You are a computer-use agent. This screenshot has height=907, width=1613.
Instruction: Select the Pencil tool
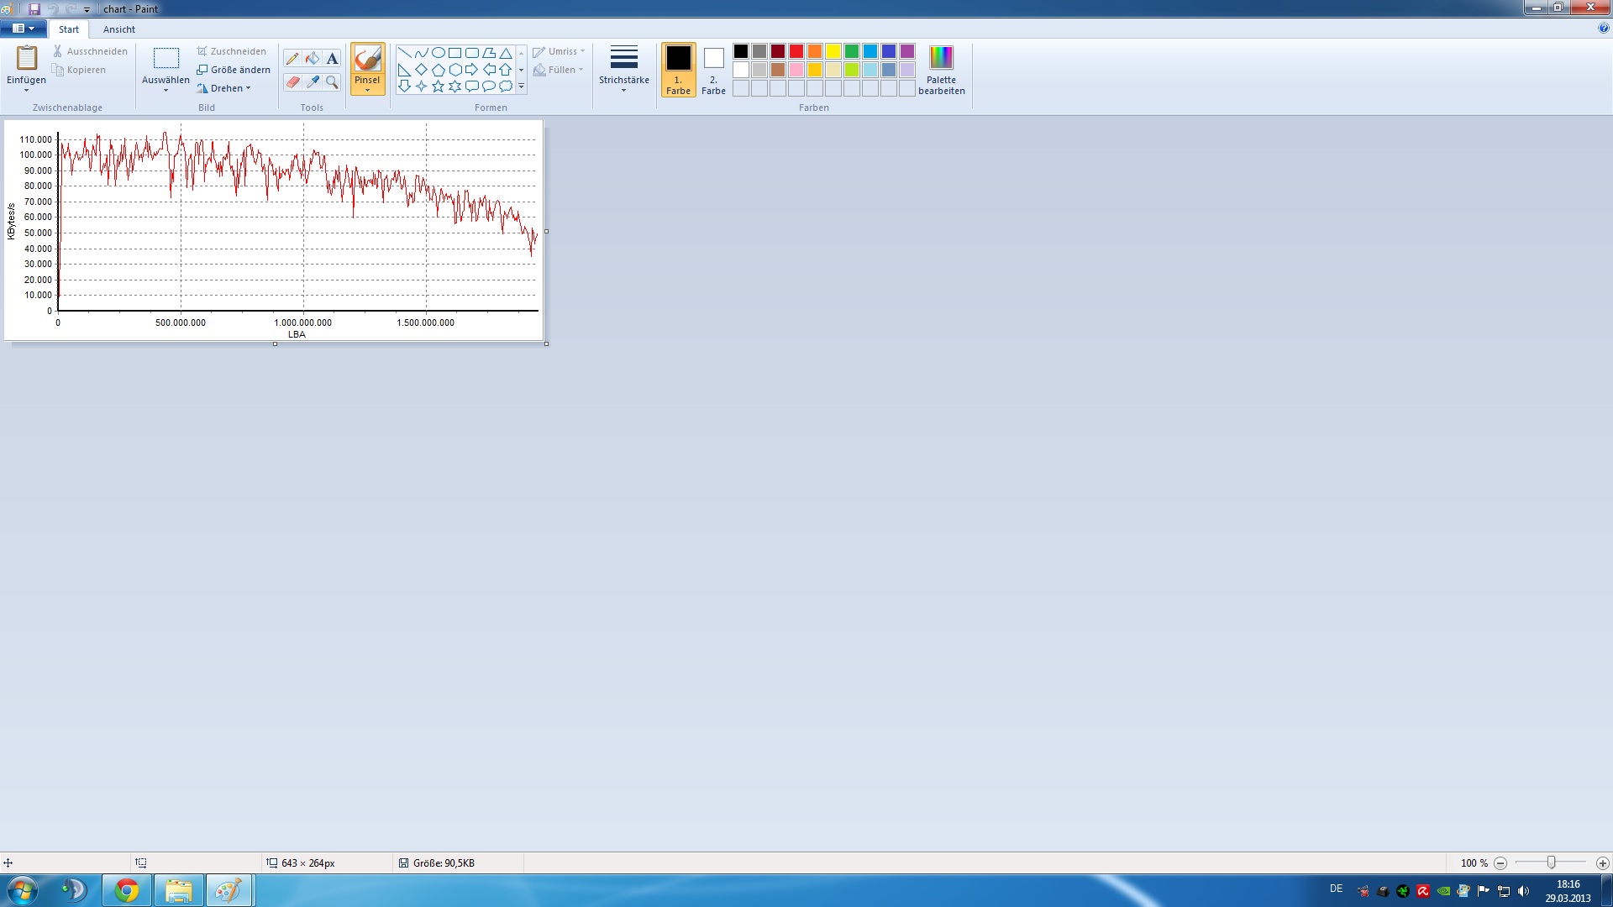click(292, 59)
